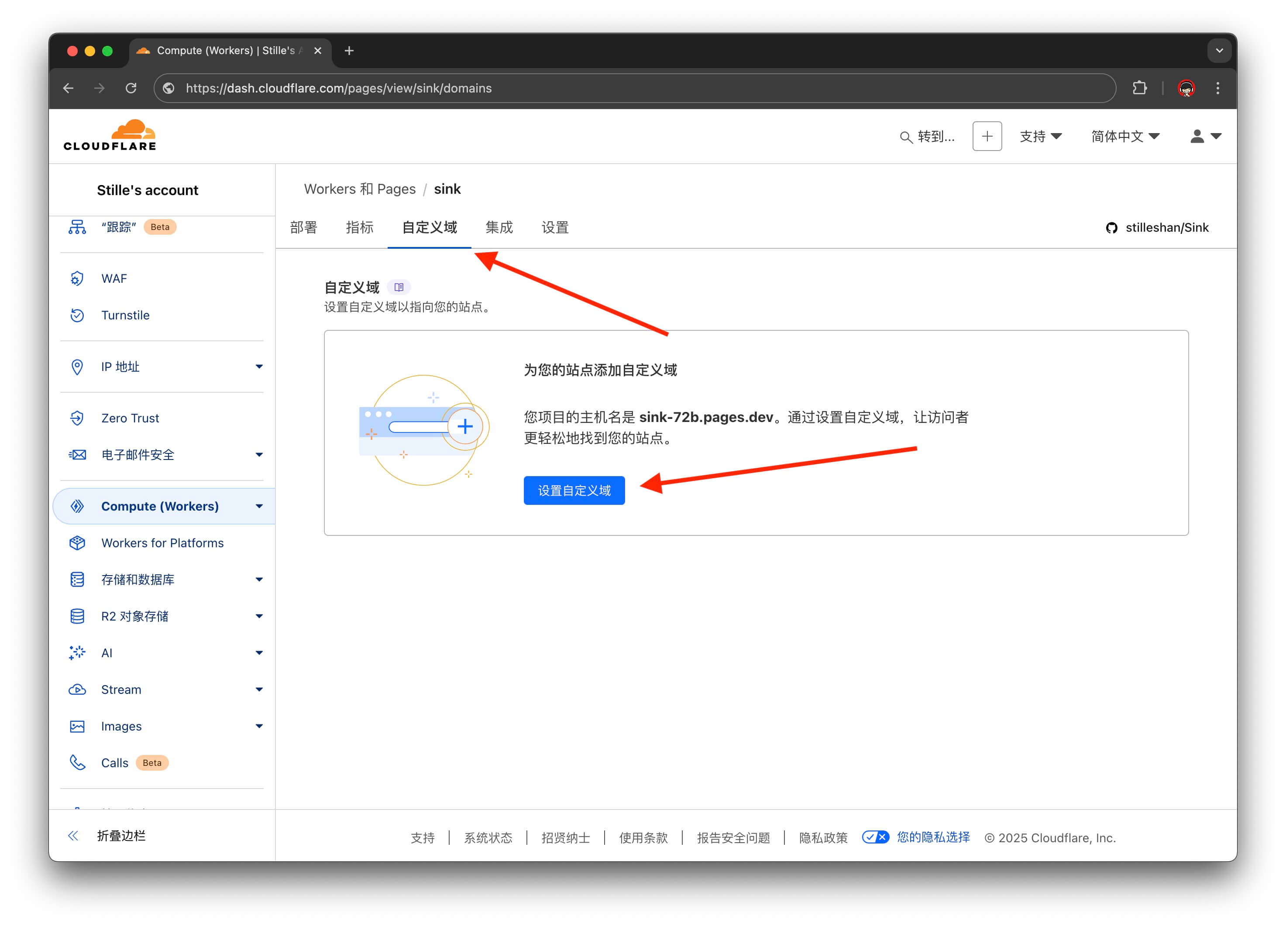Open the stilleshan/Sink repository link

[x=1167, y=227]
